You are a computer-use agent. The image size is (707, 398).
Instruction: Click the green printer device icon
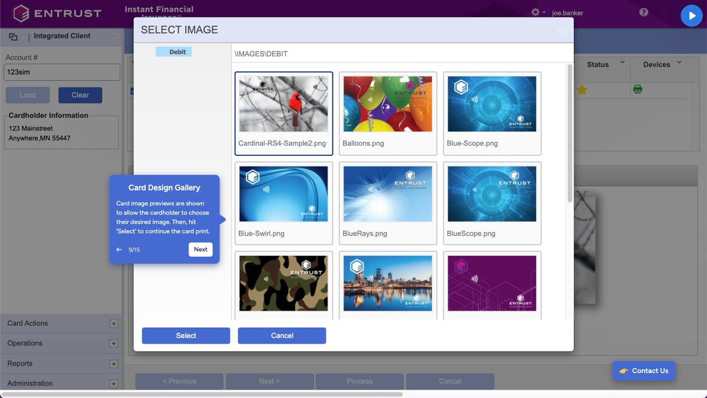point(637,89)
